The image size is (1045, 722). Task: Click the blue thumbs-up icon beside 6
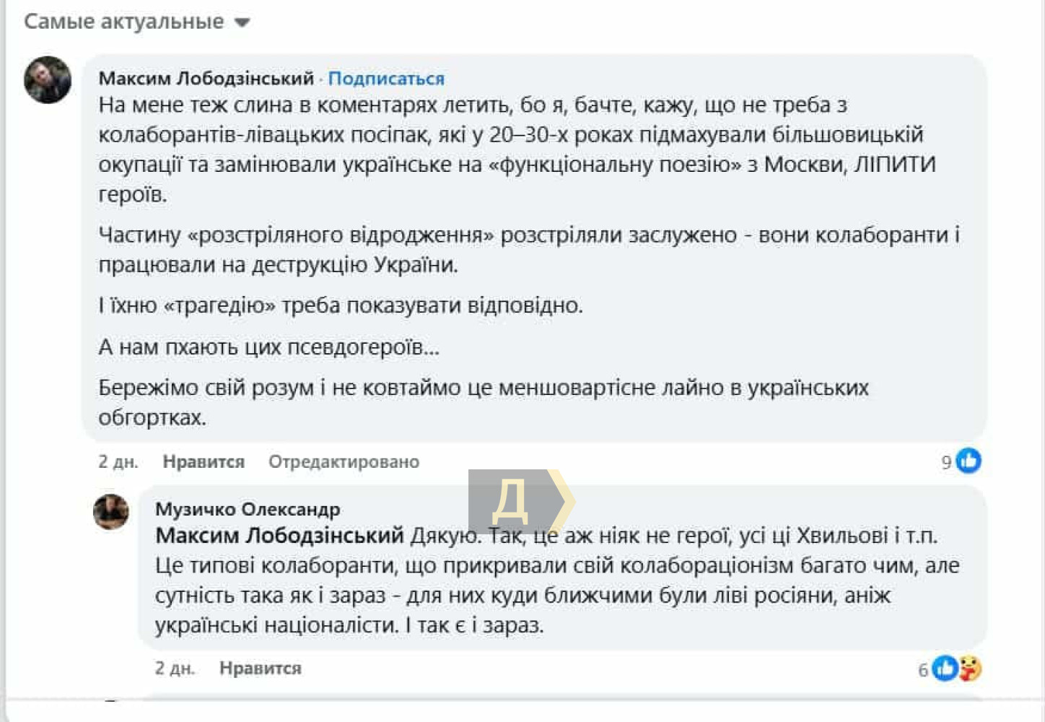(x=944, y=669)
